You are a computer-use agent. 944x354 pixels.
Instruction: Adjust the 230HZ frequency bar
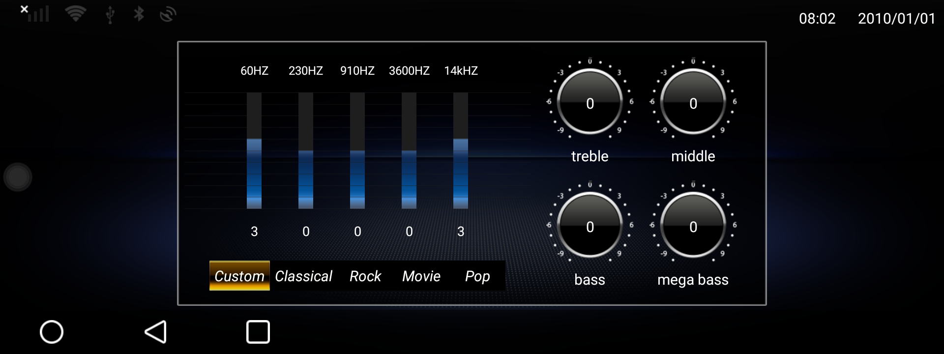point(306,150)
